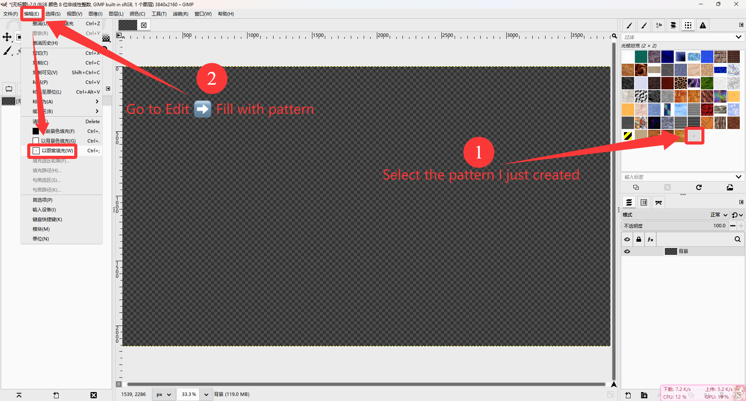The image size is (746, 401).
Task: Expand the 粘贴为(A) submenu
Action: coord(62,101)
